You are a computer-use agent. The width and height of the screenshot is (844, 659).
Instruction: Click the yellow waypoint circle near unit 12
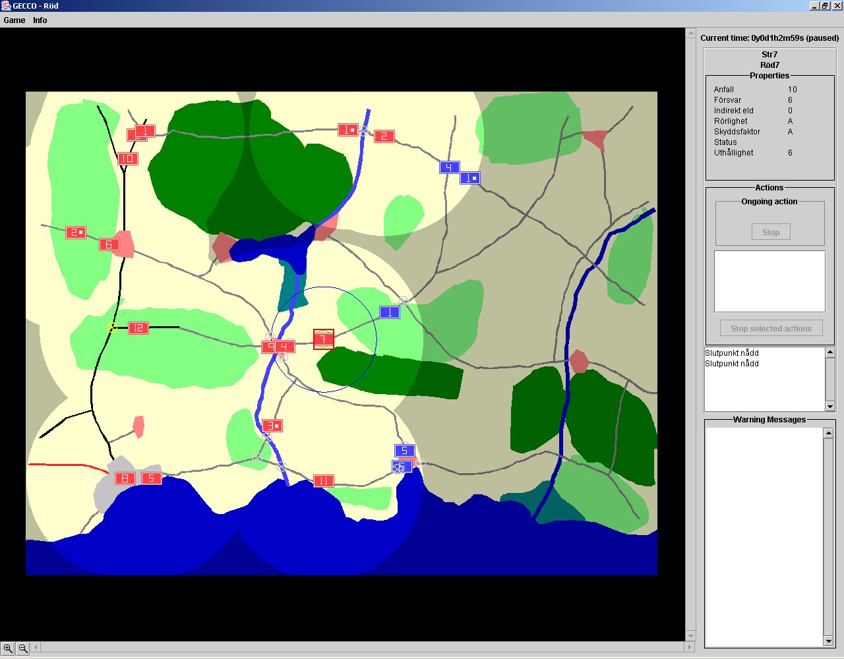click(112, 328)
